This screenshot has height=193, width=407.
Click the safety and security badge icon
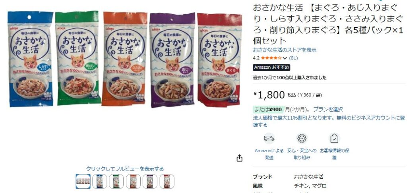pyautogui.click(x=302, y=138)
